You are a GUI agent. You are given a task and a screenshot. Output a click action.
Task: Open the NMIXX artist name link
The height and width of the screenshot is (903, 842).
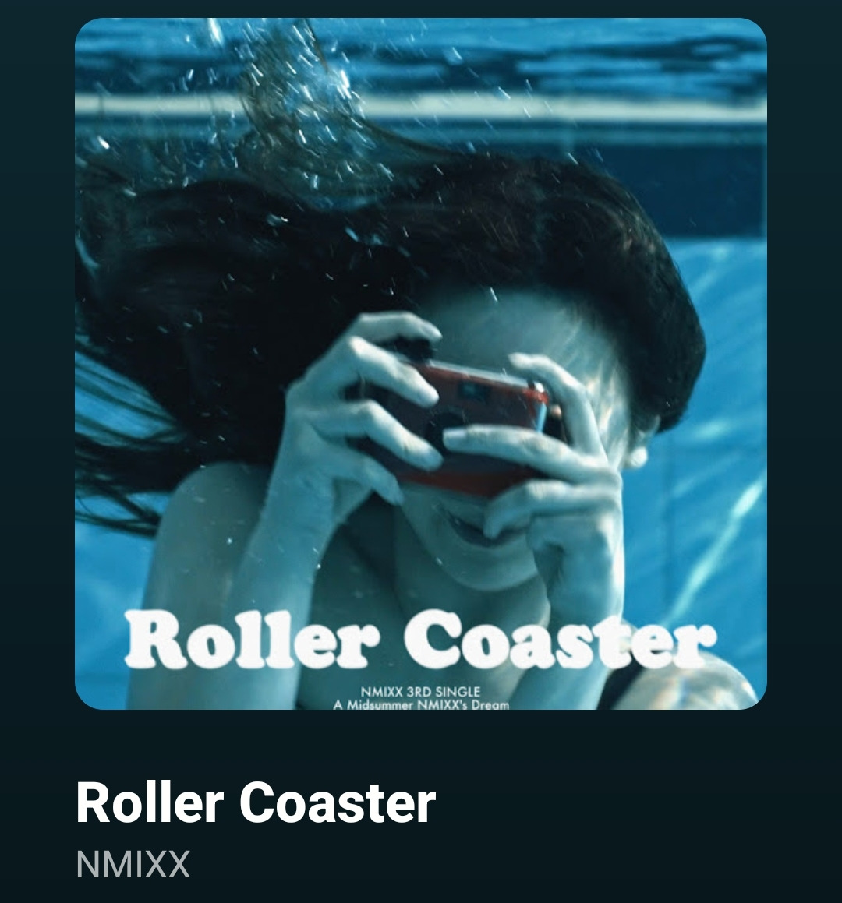coord(133,864)
